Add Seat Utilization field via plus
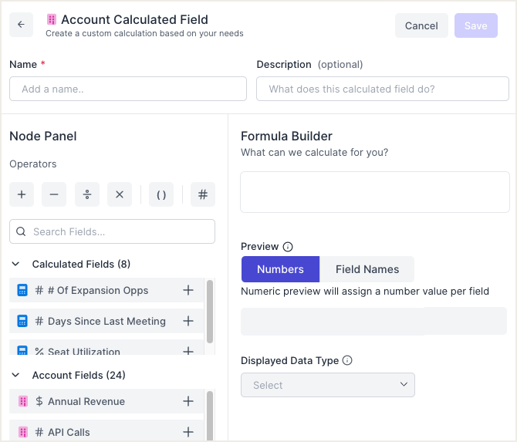 (x=188, y=351)
